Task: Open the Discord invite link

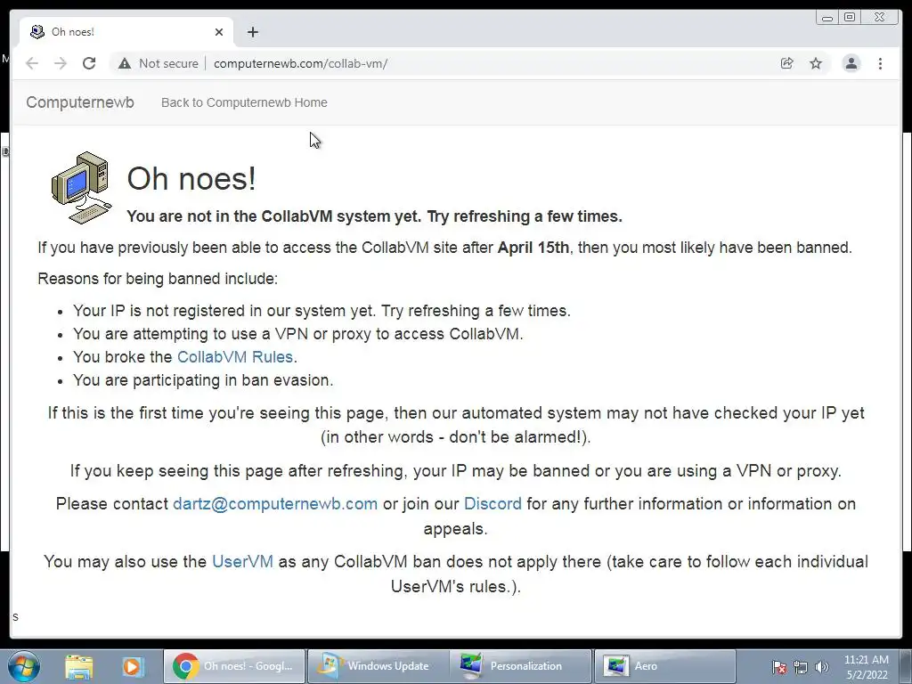Action: point(493,504)
